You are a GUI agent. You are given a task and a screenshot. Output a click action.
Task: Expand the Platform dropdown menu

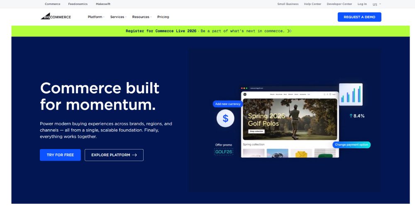point(96,17)
